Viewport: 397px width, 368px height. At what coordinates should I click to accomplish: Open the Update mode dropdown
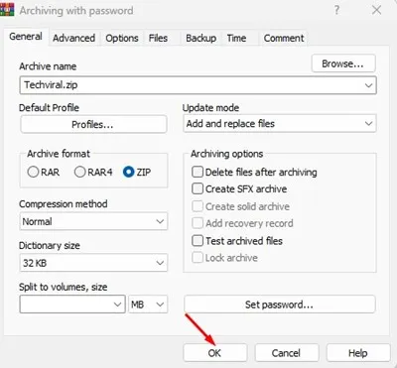point(368,124)
